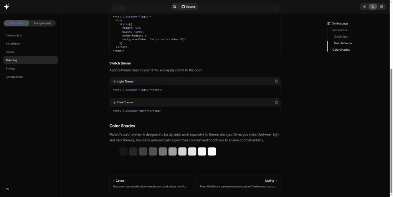
Task: Jump to Switch theme in page outline
Action: (343, 43)
